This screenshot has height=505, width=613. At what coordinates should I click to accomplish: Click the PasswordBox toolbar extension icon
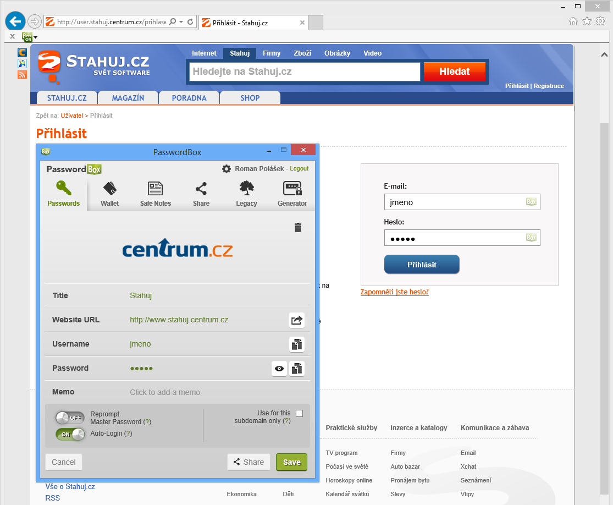pos(27,37)
